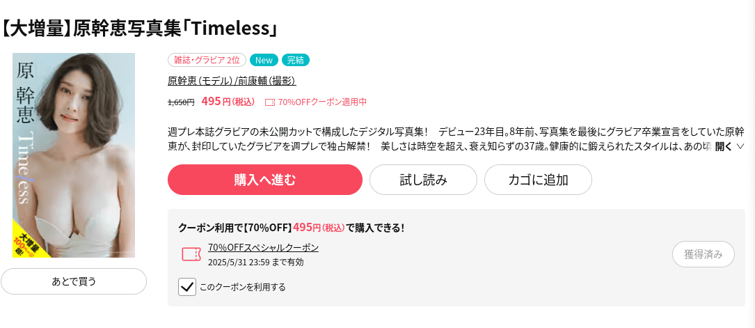Click the small coupon icon beside 70%OFFクーポン適用中
This screenshot has width=755, height=328.
pyautogui.click(x=270, y=102)
